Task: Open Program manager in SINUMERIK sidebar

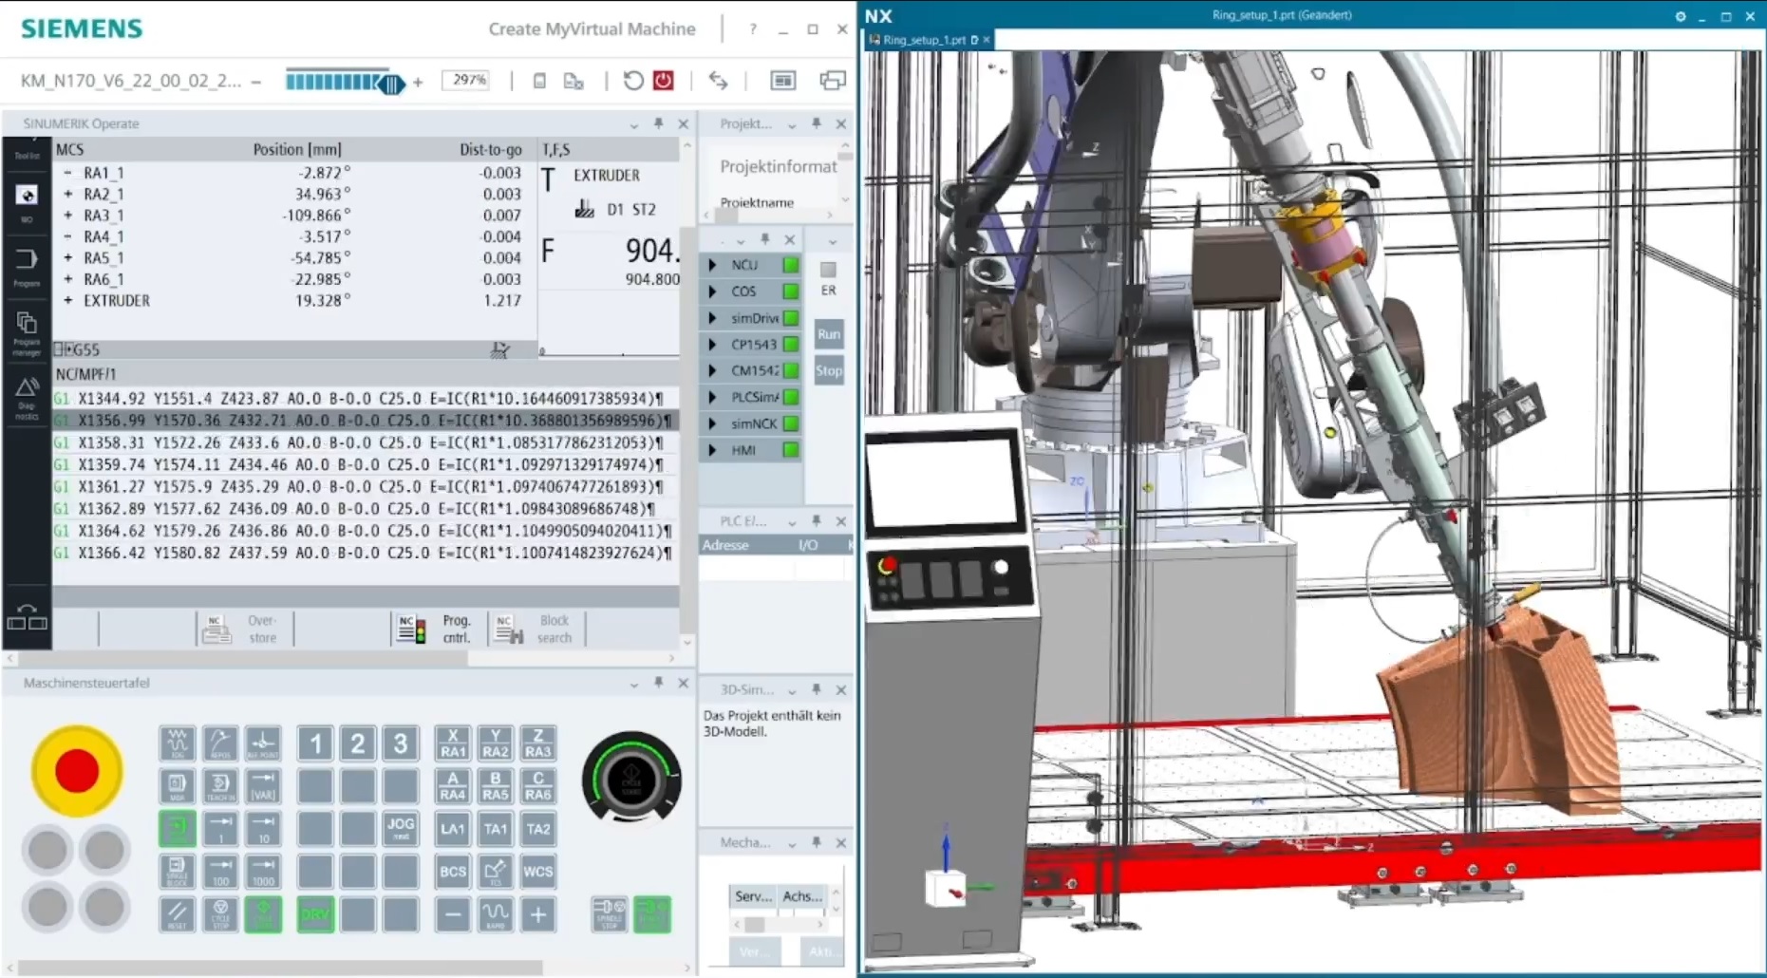Action: point(27,333)
